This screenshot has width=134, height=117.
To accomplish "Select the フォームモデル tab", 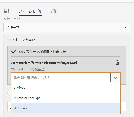I will coord(30,11).
